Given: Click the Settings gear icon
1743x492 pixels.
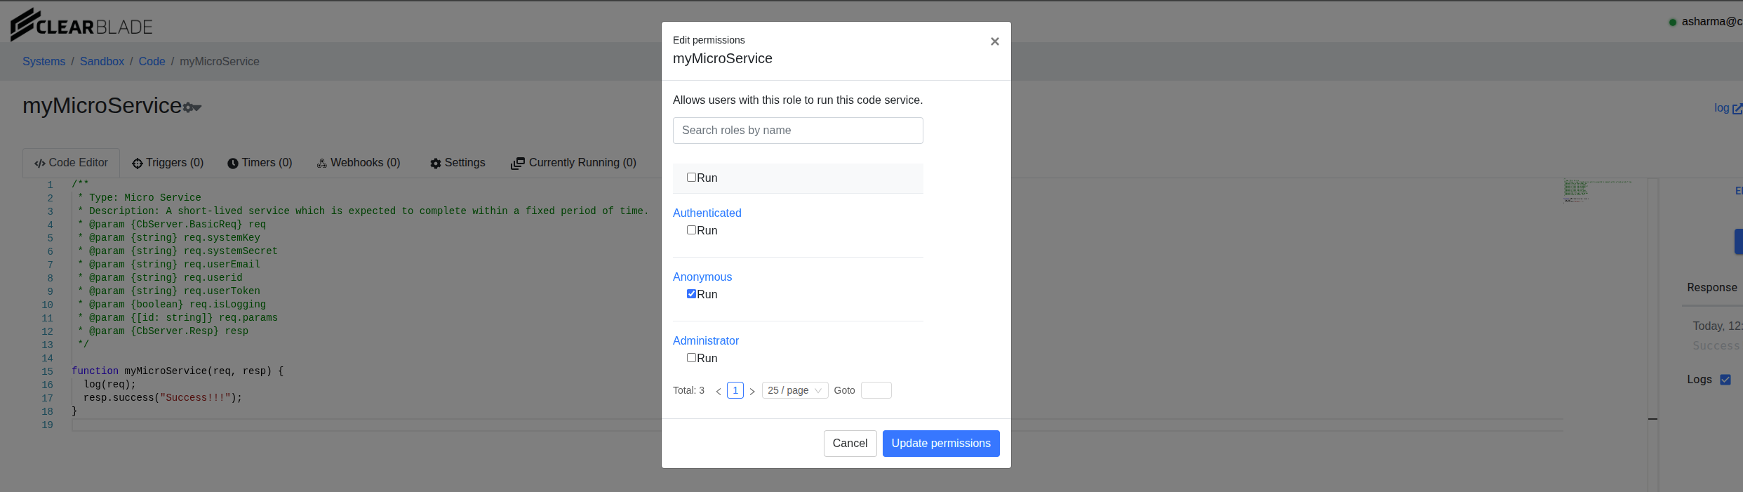Looking at the screenshot, I should pyautogui.click(x=436, y=164).
